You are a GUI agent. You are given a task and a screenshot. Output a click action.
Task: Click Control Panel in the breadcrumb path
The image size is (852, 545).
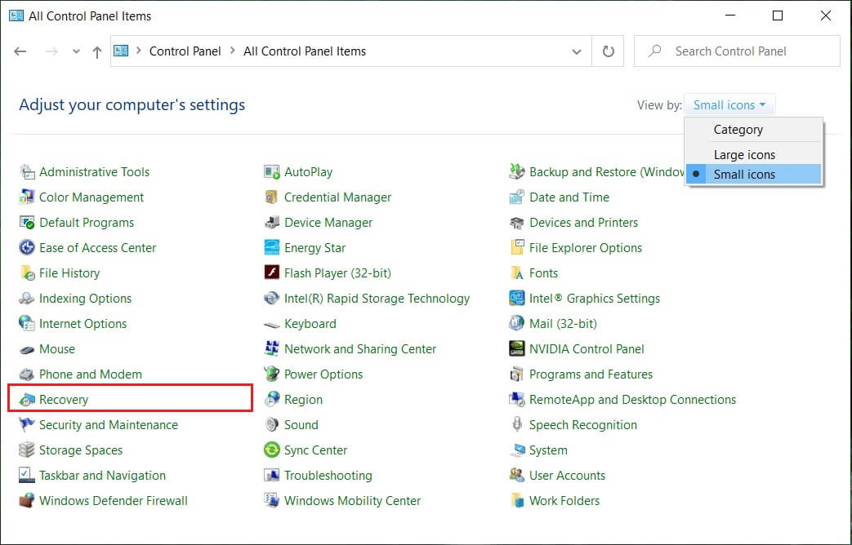pyautogui.click(x=185, y=51)
